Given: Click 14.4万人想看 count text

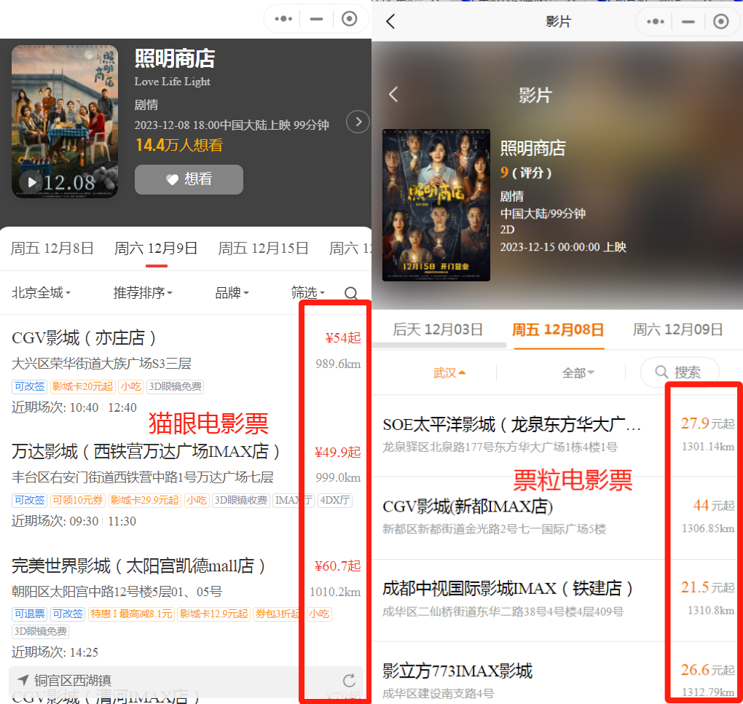Looking at the screenshot, I should (179, 145).
